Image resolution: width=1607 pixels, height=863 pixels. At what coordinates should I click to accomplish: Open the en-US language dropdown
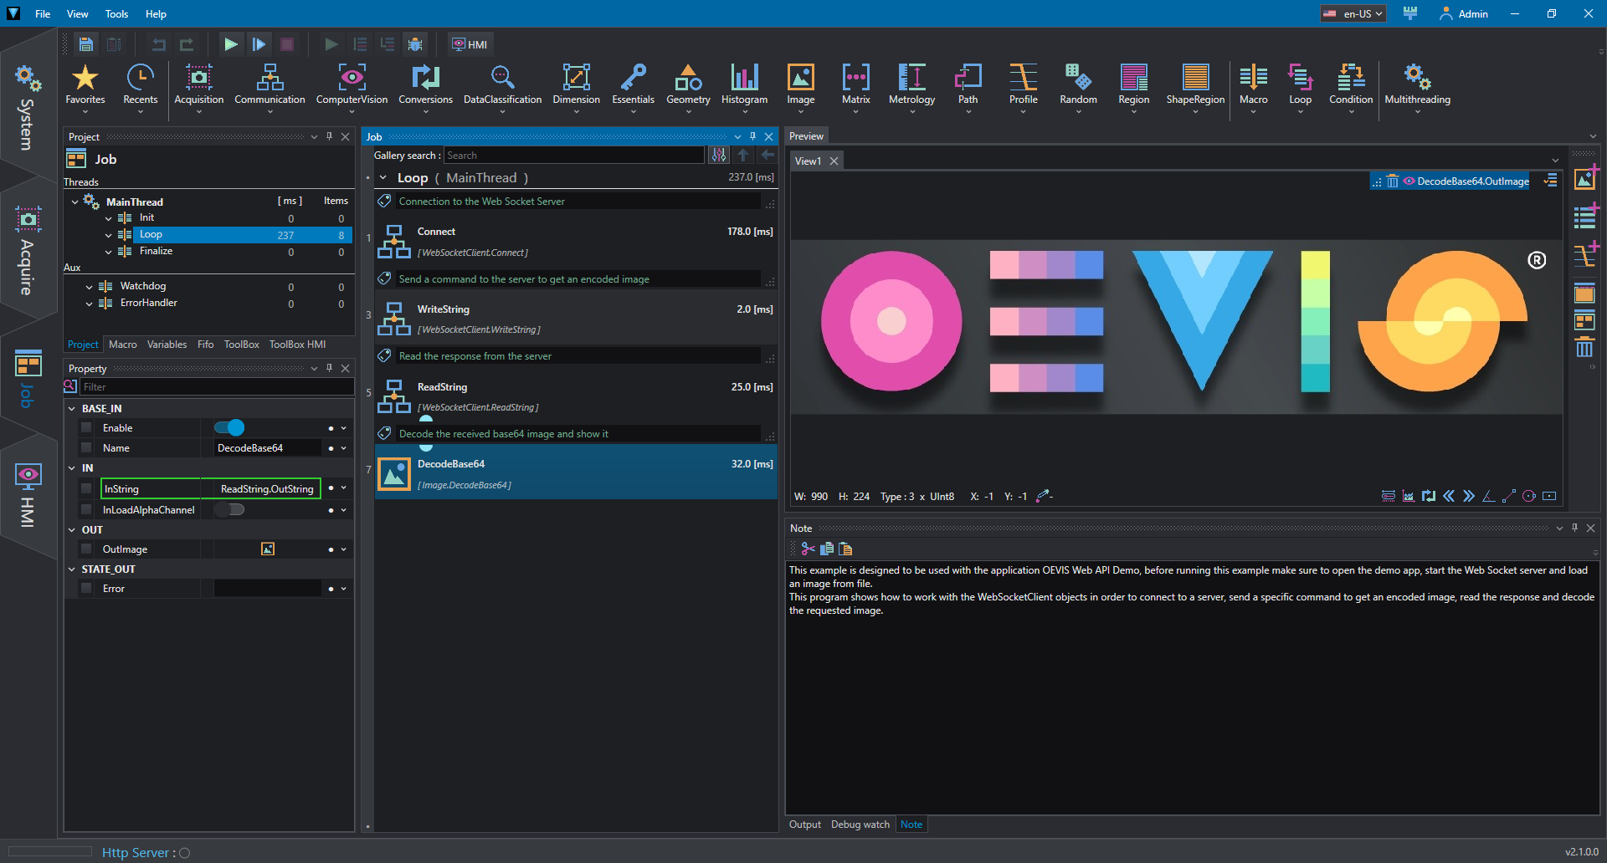point(1353,13)
